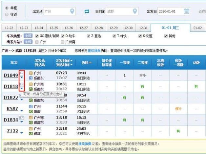Click the station icon for D1818 广州南

[x=31, y=84]
